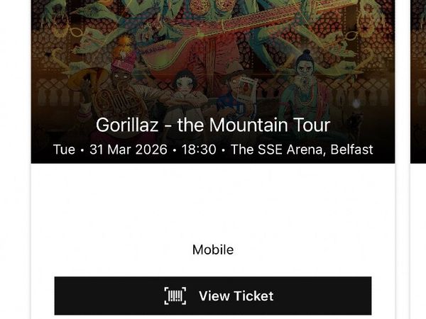
Task: Tap the barcode icon beside View Ticket
Action: [x=175, y=296]
